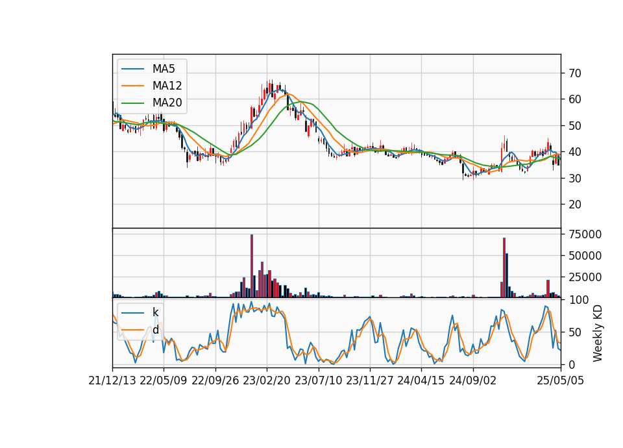
Task: Click the price axis value 60
Action: tap(574, 99)
